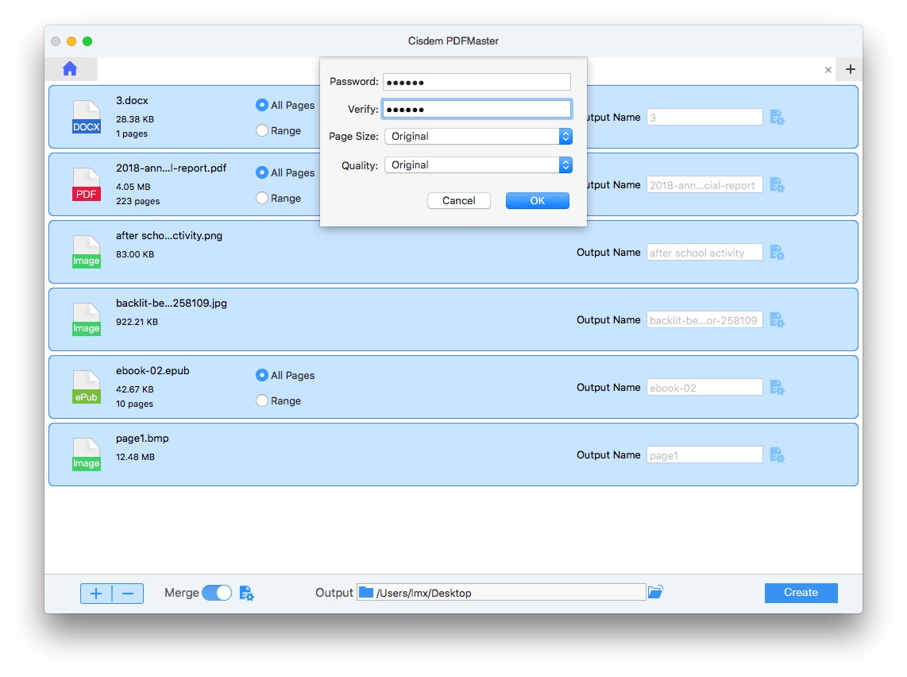Click the green zoom window button
This screenshot has width=907, height=677.
87,41
